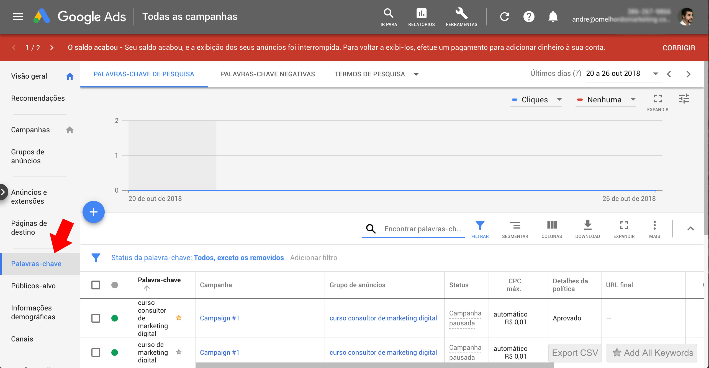Open the Download icon in table toolbar
Viewport: 709px width, 368px height.
(587, 229)
